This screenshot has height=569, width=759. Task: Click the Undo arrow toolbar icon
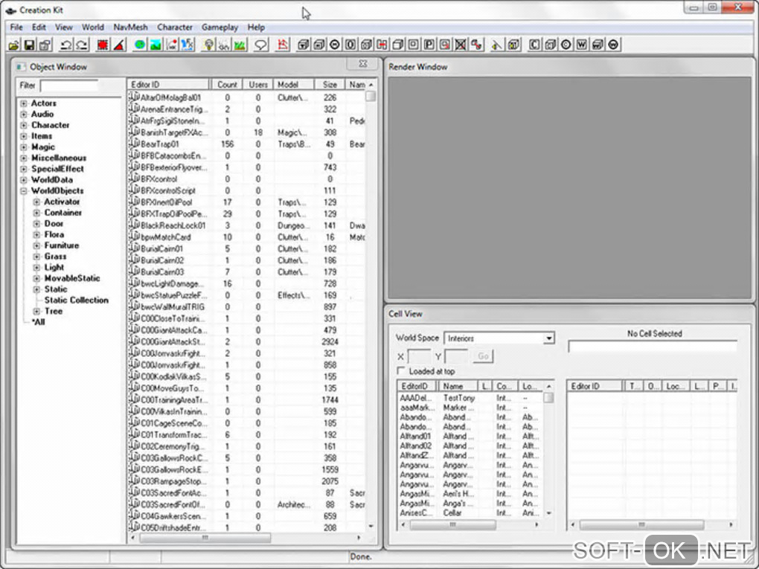[65, 45]
